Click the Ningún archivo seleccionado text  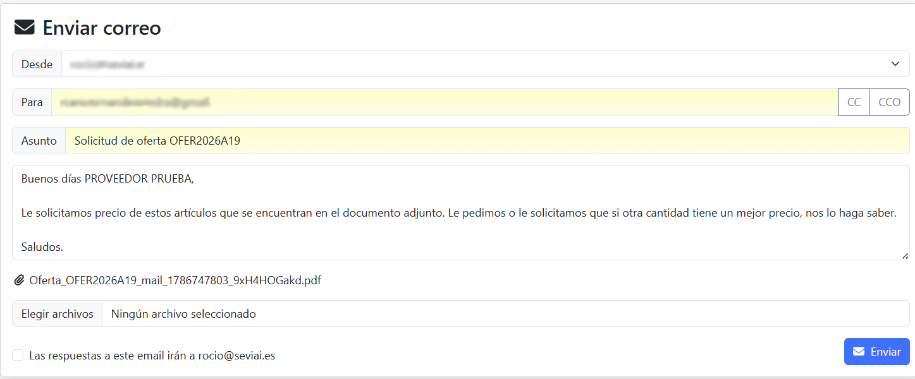(x=183, y=313)
